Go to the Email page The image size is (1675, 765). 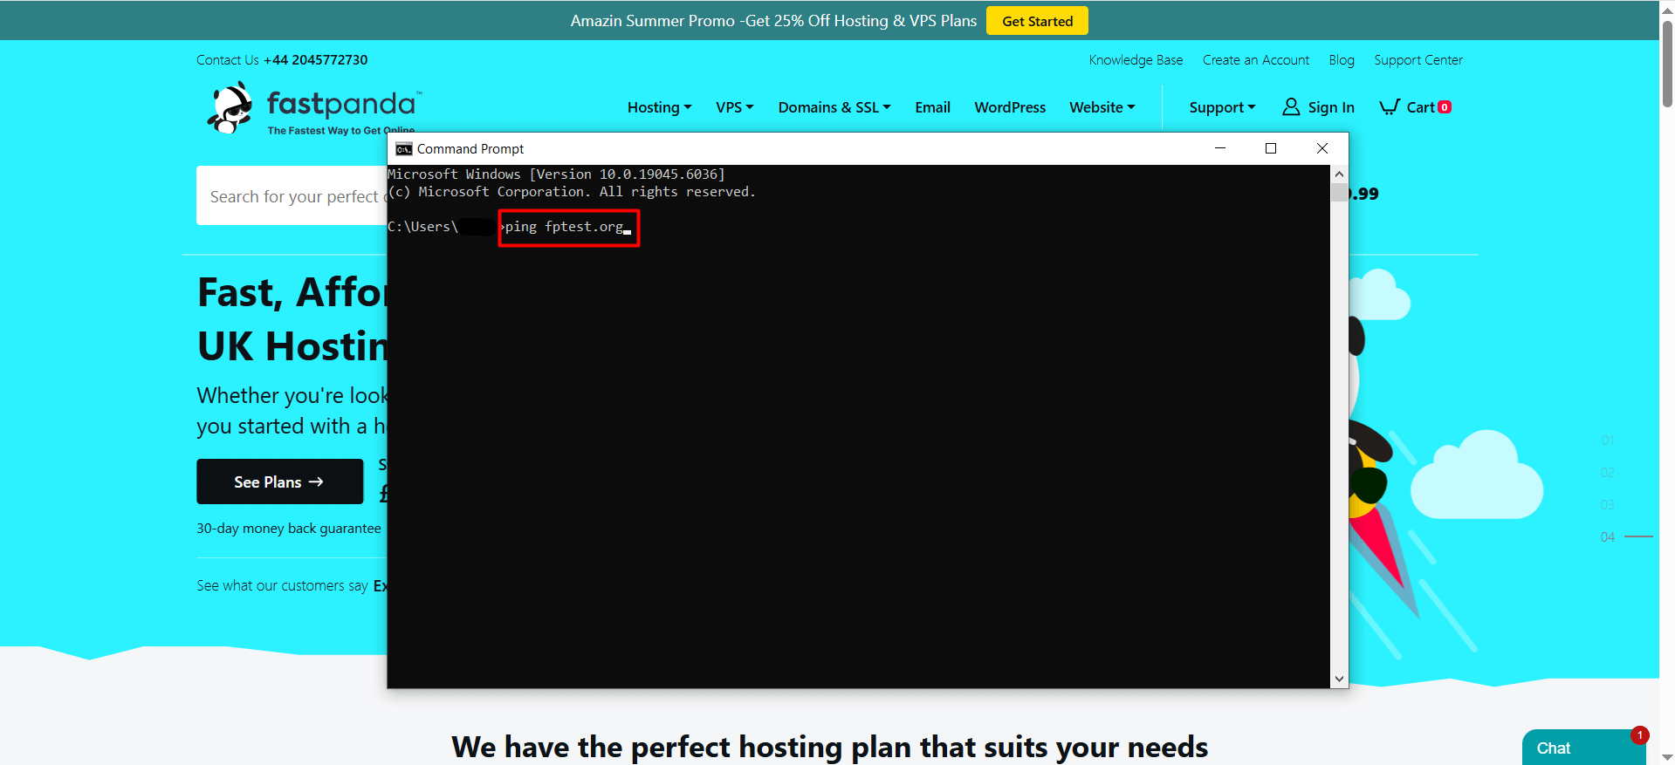point(932,107)
